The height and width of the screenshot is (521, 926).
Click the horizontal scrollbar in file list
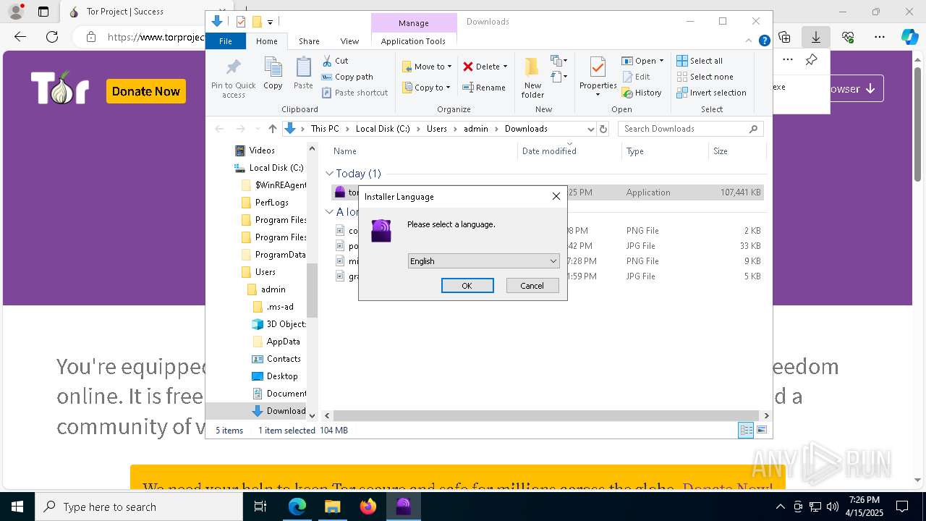(545, 416)
